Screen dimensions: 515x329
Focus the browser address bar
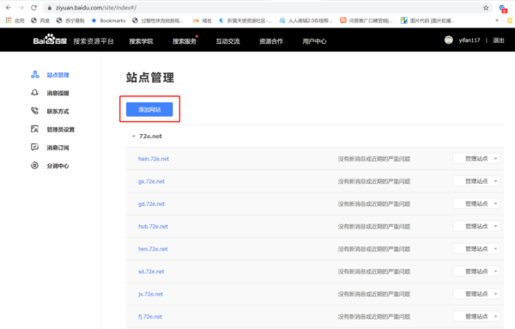pos(263,8)
